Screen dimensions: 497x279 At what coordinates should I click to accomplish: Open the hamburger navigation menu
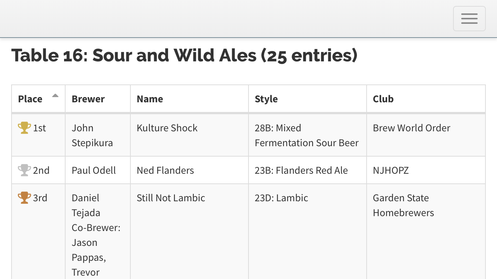coord(469,19)
